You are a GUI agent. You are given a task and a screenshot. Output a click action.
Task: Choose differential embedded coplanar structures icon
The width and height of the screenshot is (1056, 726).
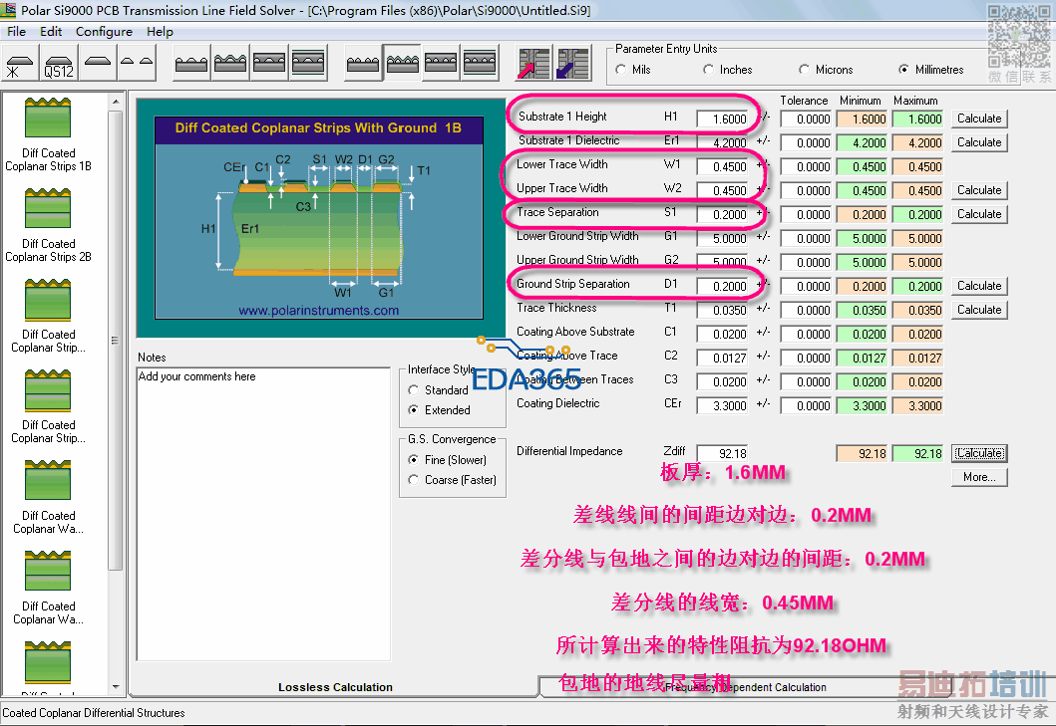[441, 64]
